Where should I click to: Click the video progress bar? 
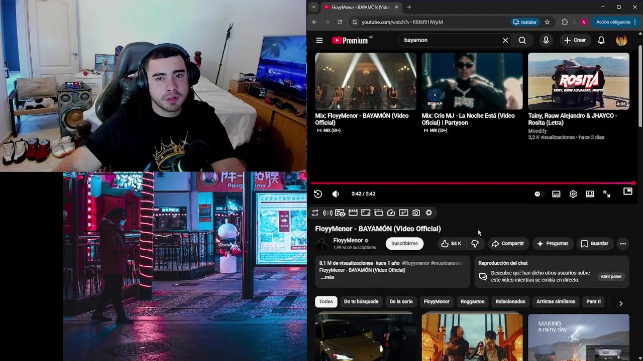472,183
